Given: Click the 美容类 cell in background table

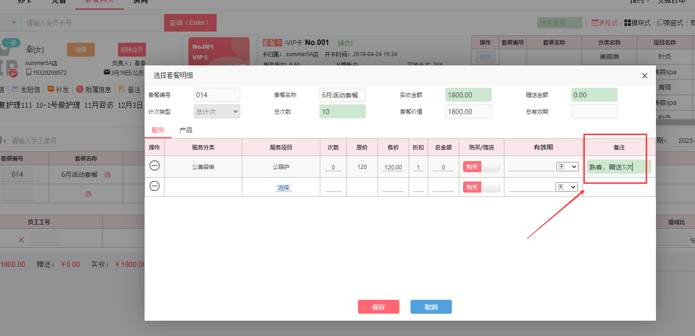Looking at the screenshot, I should 609,57.
